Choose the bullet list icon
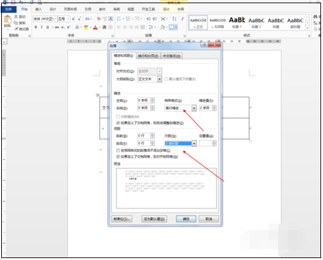Image resolution: width=323 pixels, height=260 pixels. pyautogui.click(x=119, y=19)
